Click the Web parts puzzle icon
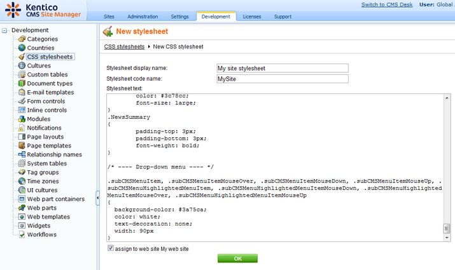The image size is (455, 270). (x=22, y=208)
